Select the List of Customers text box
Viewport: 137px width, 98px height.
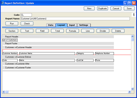coord(10,40)
